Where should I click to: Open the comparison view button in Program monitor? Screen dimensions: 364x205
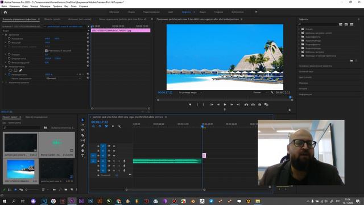click(266, 105)
